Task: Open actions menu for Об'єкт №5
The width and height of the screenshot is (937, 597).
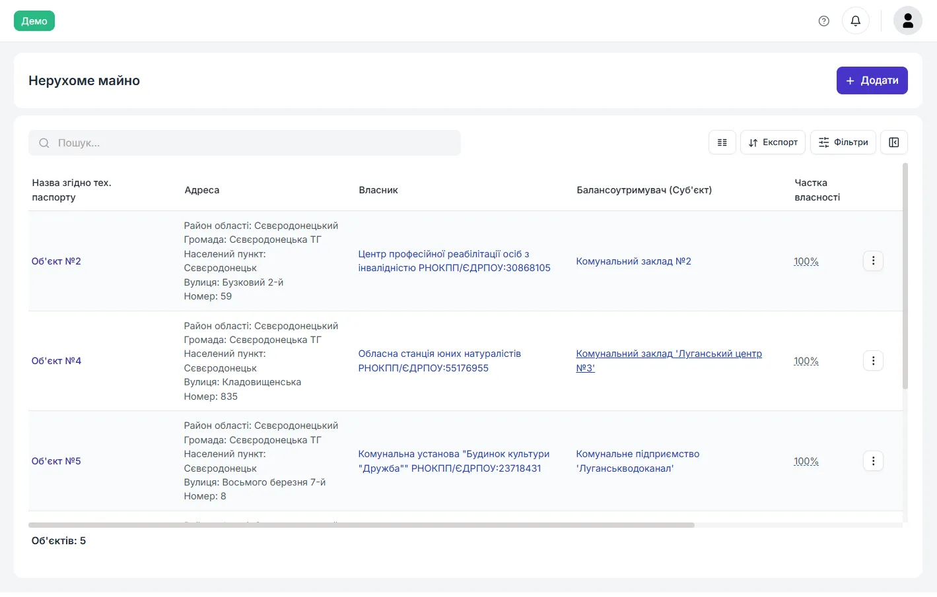Action: 873,461
